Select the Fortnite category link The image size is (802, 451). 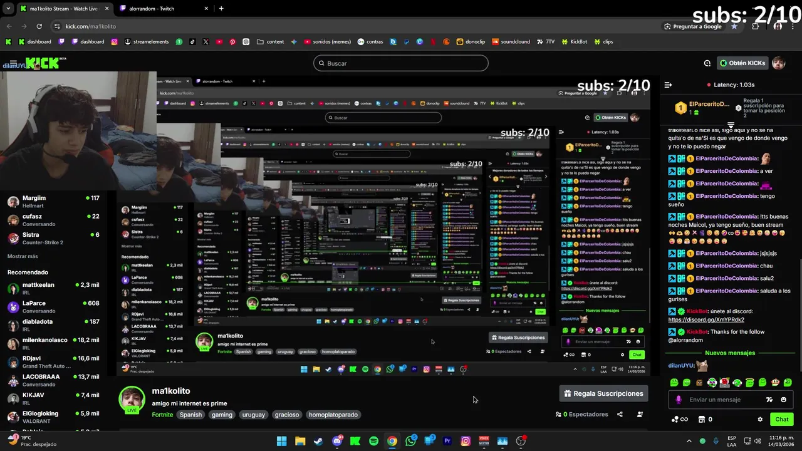pos(162,415)
